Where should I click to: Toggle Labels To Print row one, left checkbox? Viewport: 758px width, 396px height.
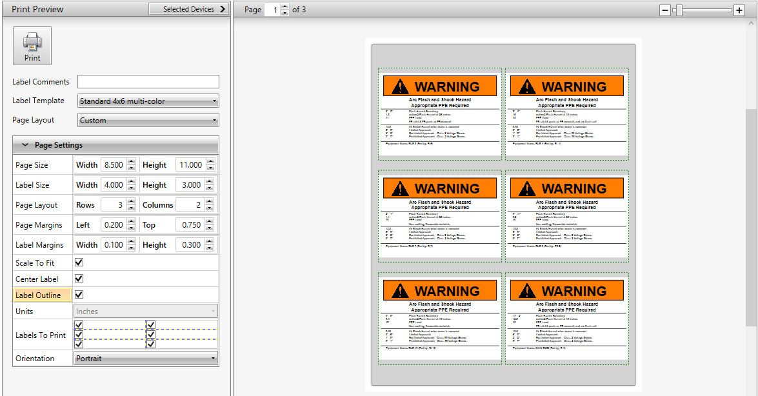[79, 324]
